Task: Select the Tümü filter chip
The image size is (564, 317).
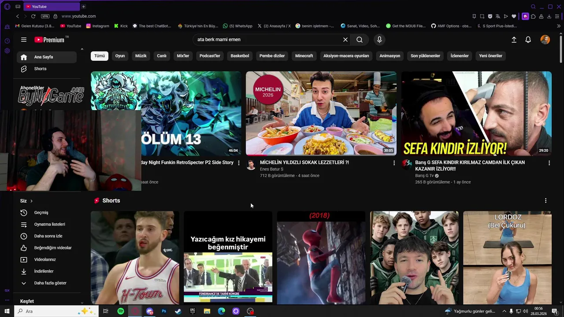Action: pyautogui.click(x=100, y=56)
